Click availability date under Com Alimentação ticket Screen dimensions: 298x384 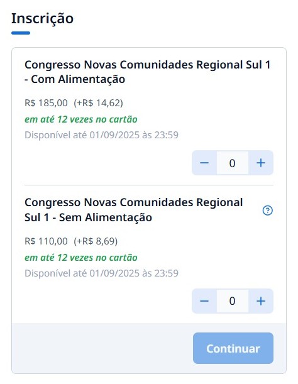101,135
